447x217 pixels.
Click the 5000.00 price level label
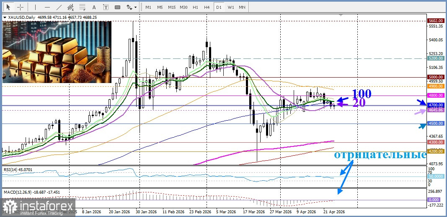pyautogui.click(x=436, y=77)
